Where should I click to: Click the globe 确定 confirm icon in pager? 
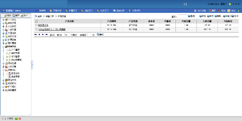[x=98, y=34]
